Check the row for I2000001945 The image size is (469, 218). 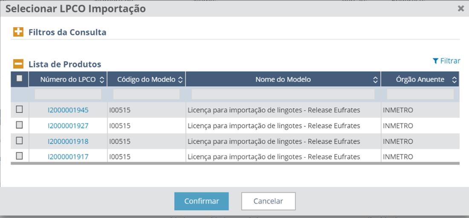tap(19, 110)
